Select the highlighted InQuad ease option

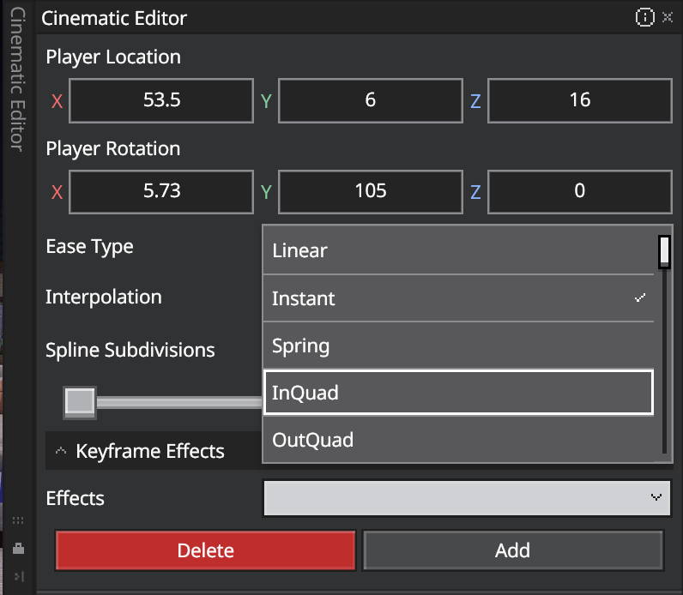459,392
